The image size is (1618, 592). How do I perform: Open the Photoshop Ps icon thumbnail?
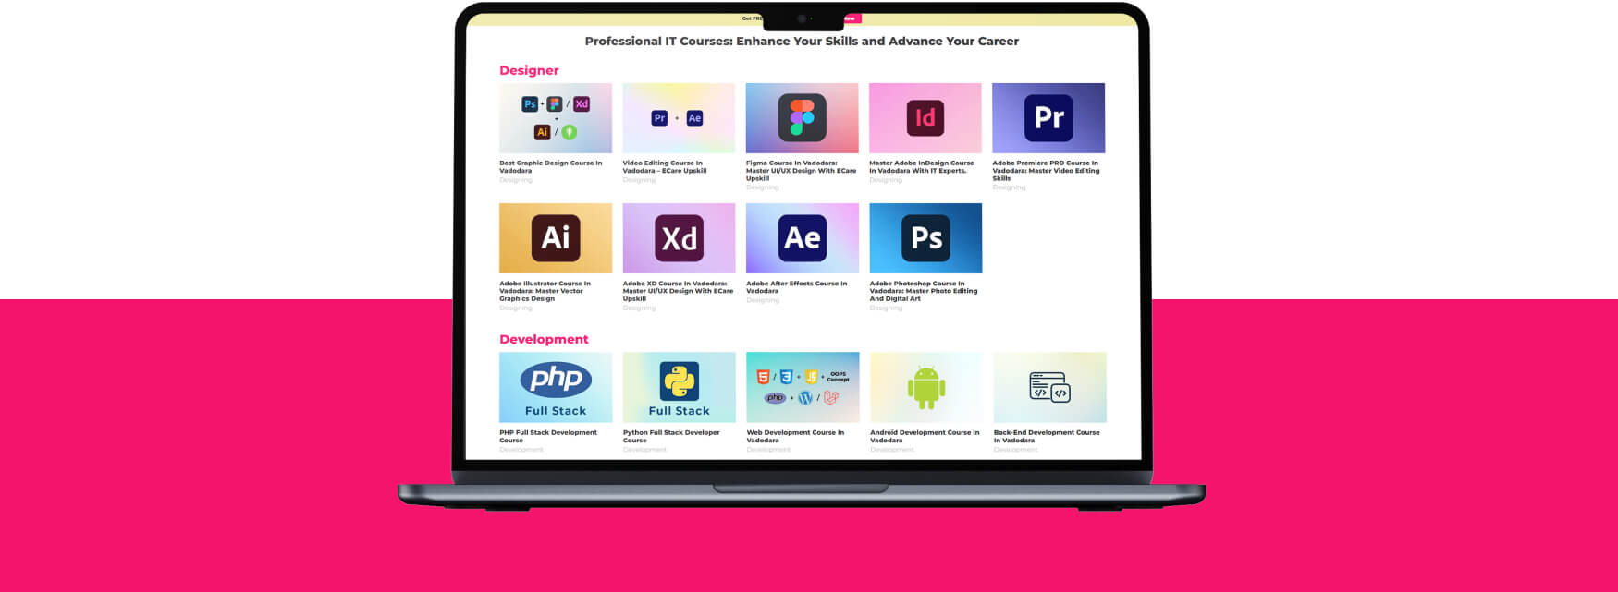click(x=925, y=238)
